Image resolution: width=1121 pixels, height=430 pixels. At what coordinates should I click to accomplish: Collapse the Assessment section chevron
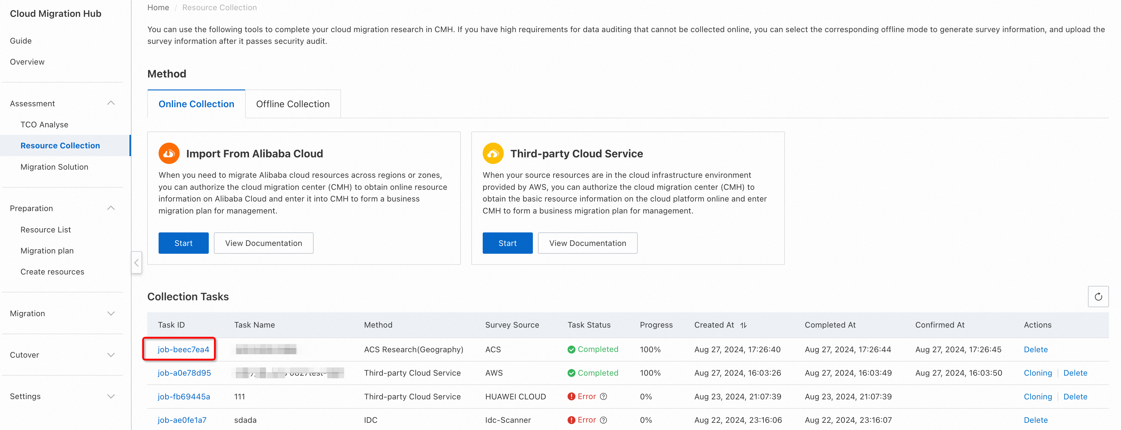coord(111,103)
